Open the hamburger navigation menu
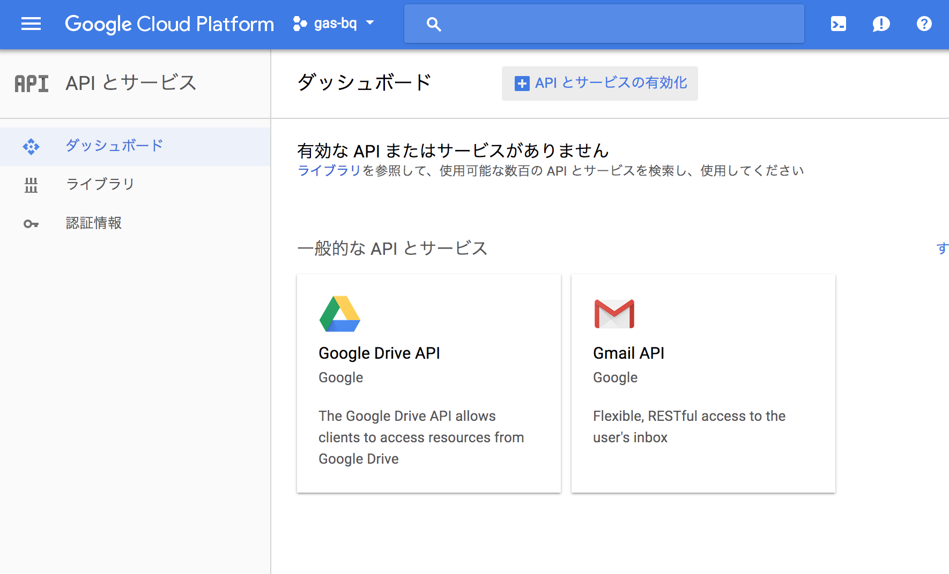 pyautogui.click(x=31, y=24)
